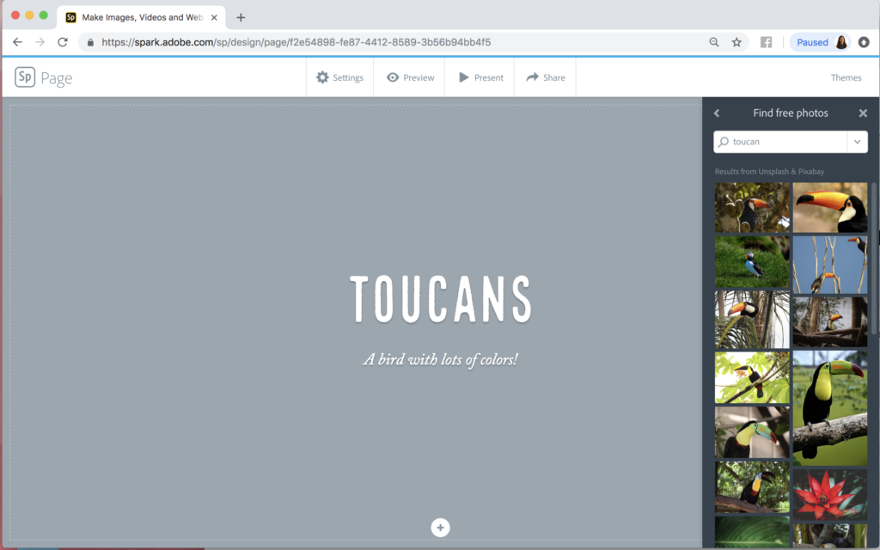Open the Themes menu
The width and height of the screenshot is (880, 550).
click(846, 77)
